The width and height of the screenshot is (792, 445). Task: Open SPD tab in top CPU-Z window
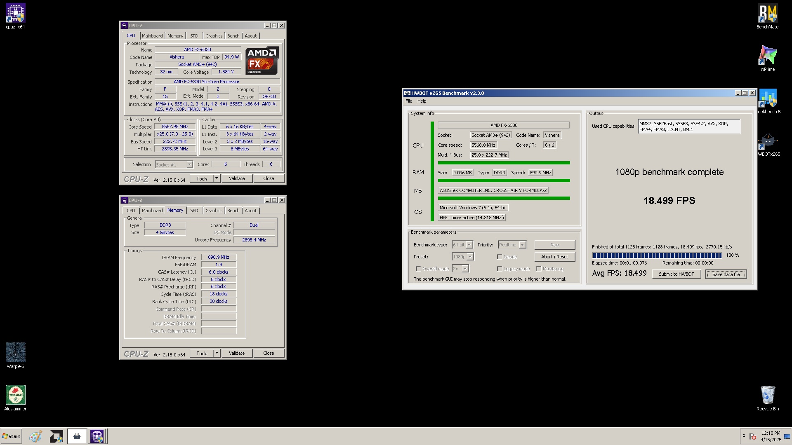coord(194,36)
